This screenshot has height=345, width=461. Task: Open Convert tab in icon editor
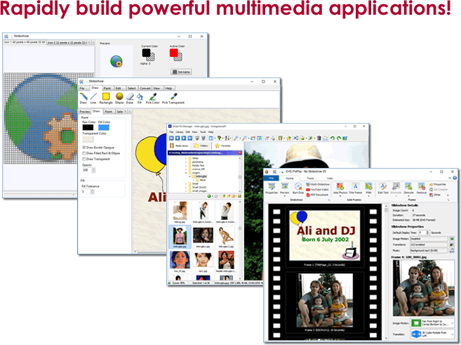click(145, 88)
